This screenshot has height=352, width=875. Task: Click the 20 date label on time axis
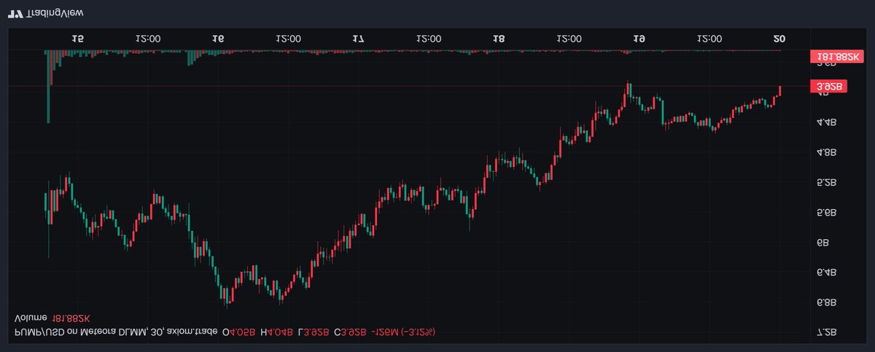point(779,38)
